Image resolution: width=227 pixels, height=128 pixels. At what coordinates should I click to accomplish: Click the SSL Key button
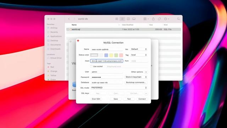98,94
